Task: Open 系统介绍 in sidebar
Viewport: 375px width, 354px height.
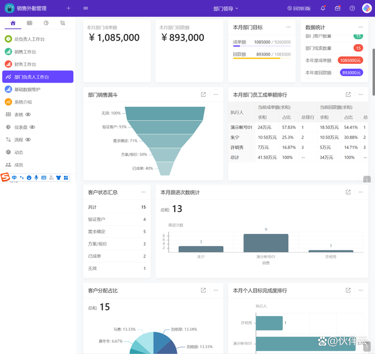Action: [x=37, y=102]
